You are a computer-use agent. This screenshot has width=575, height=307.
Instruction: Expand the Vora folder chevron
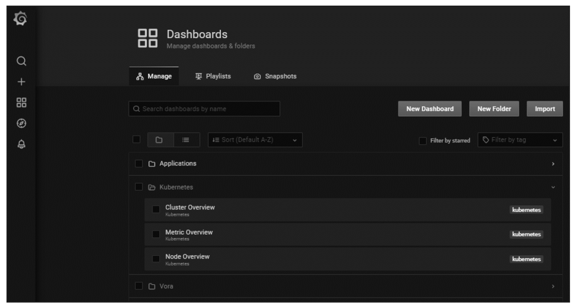pyautogui.click(x=553, y=286)
